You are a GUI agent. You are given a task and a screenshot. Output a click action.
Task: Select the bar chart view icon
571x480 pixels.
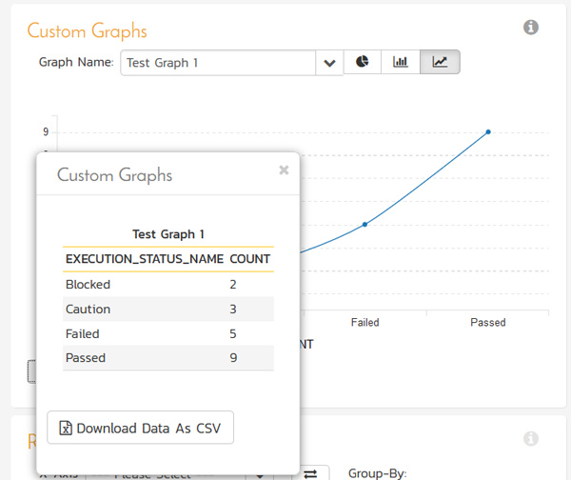(x=401, y=62)
